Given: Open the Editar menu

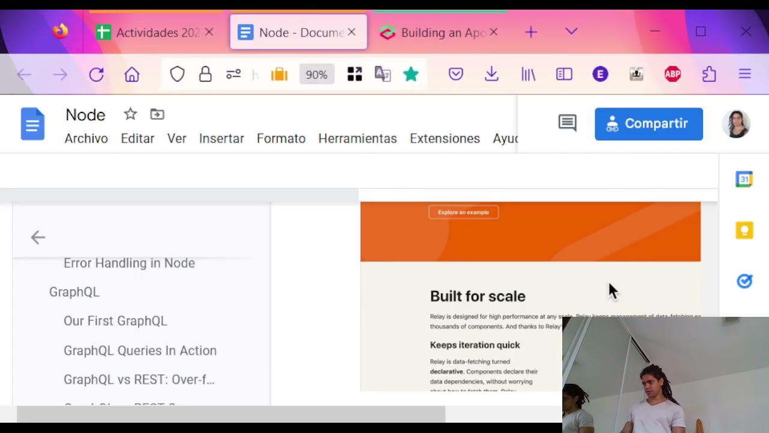Looking at the screenshot, I should pyautogui.click(x=138, y=138).
